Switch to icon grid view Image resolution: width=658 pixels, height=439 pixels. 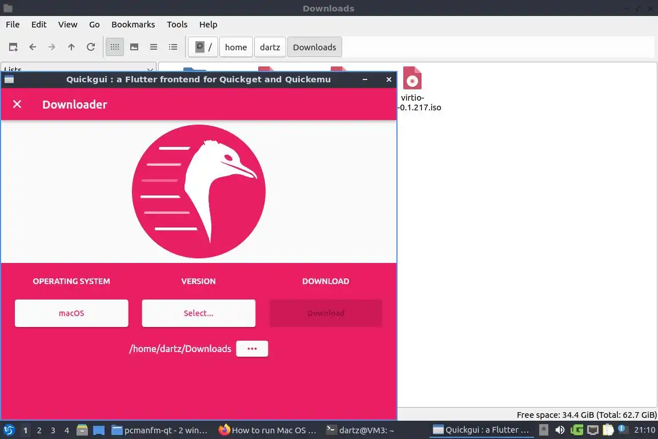(x=115, y=47)
